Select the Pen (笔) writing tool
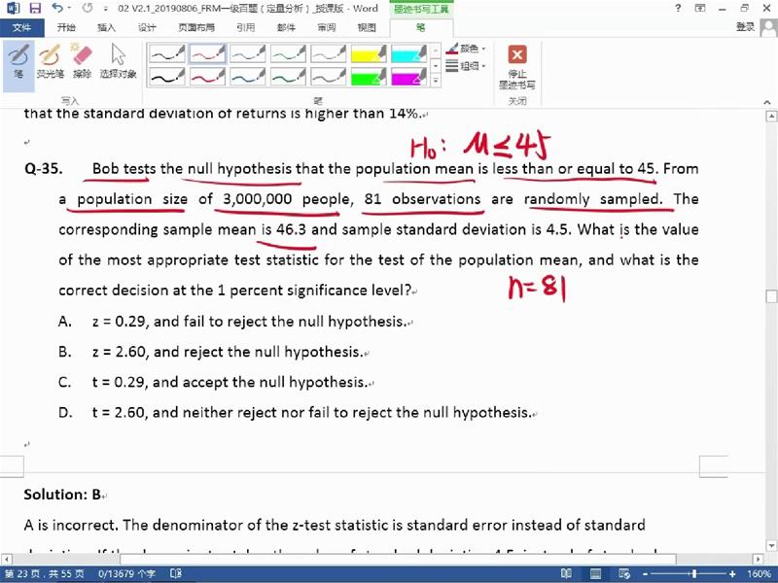This screenshot has width=778, height=583. tap(18, 61)
